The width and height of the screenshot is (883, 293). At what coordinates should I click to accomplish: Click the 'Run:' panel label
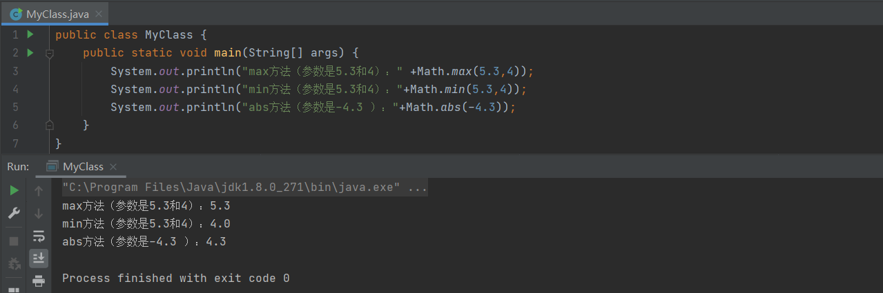18,166
